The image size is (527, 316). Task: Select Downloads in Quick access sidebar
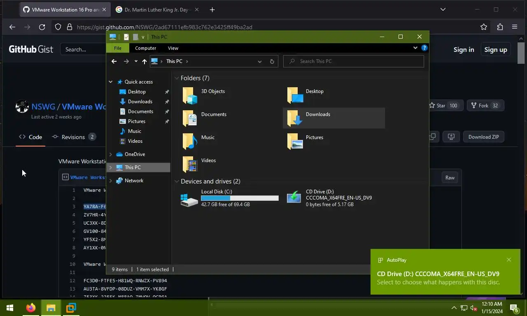[140, 102]
